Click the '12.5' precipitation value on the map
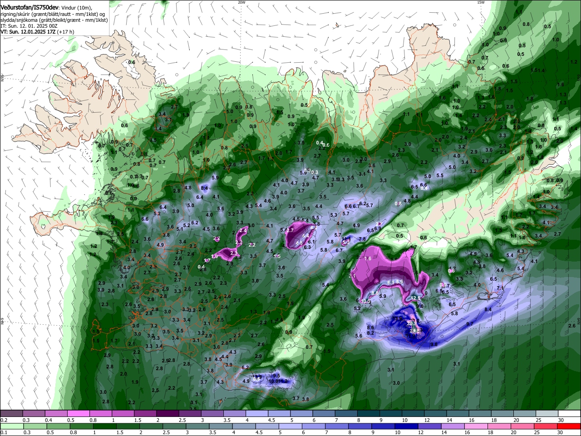The image size is (581, 436). coord(416,298)
